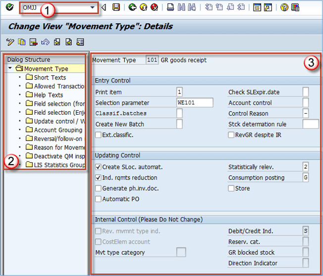Collapse the Movement Type tree node

click(x=10, y=69)
